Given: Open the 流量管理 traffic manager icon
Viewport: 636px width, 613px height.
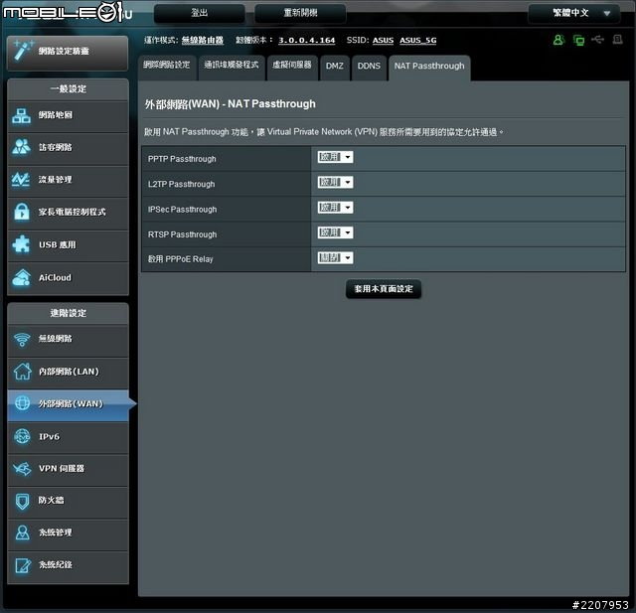Looking at the screenshot, I should pos(22,180).
